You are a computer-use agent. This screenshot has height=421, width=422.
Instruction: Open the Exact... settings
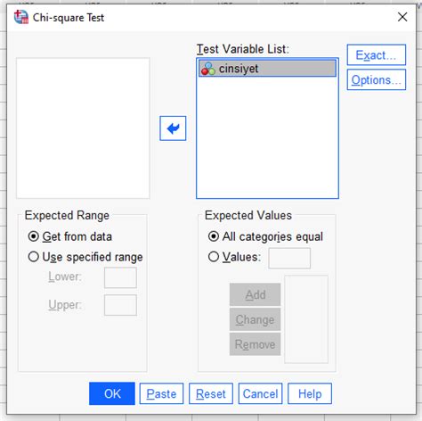click(x=377, y=55)
